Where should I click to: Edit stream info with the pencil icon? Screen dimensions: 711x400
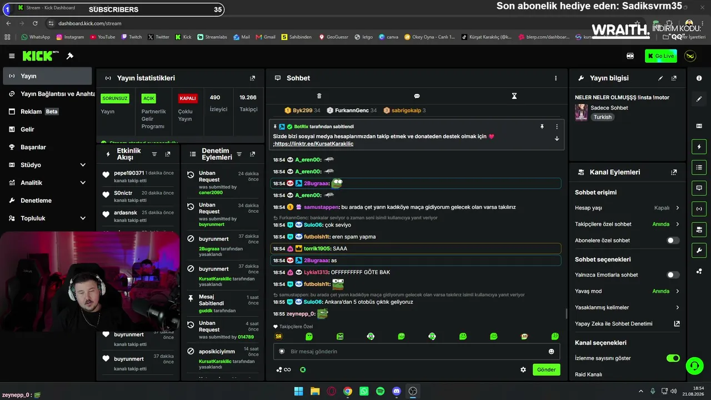660,78
